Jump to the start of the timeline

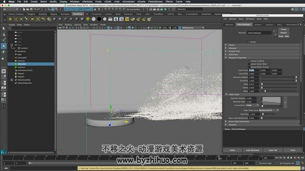[x=277, y=158]
